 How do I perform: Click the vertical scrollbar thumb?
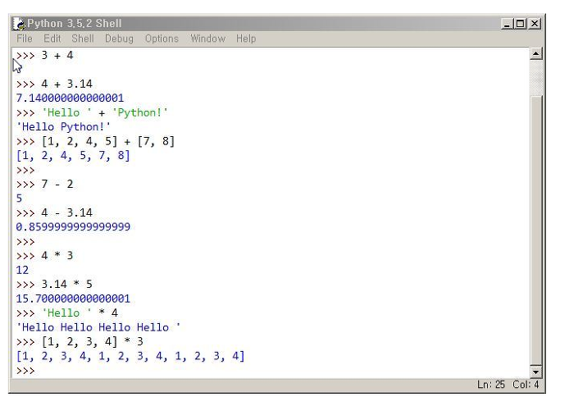click(535, 230)
